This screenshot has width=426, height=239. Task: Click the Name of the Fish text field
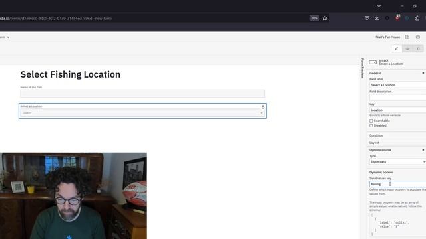coord(142,94)
